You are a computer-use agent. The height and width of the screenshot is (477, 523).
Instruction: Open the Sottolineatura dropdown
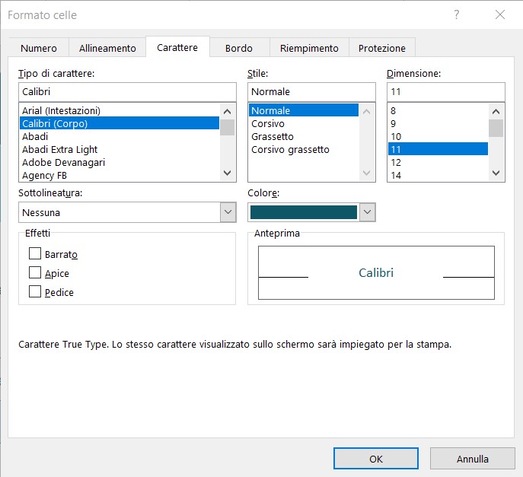click(228, 212)
